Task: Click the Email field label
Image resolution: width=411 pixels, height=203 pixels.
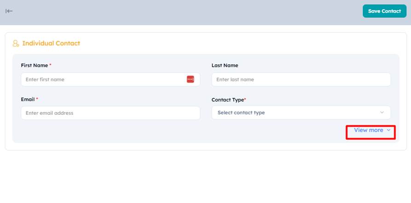Action: 28,99
